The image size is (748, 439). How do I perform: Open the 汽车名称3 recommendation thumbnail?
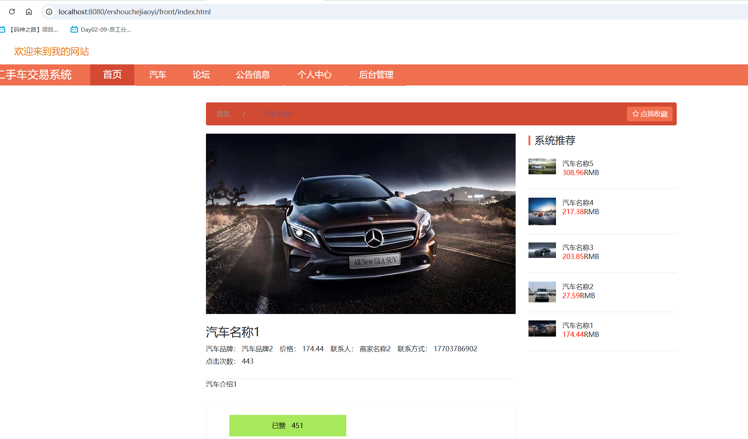click(x=542, y=250)
